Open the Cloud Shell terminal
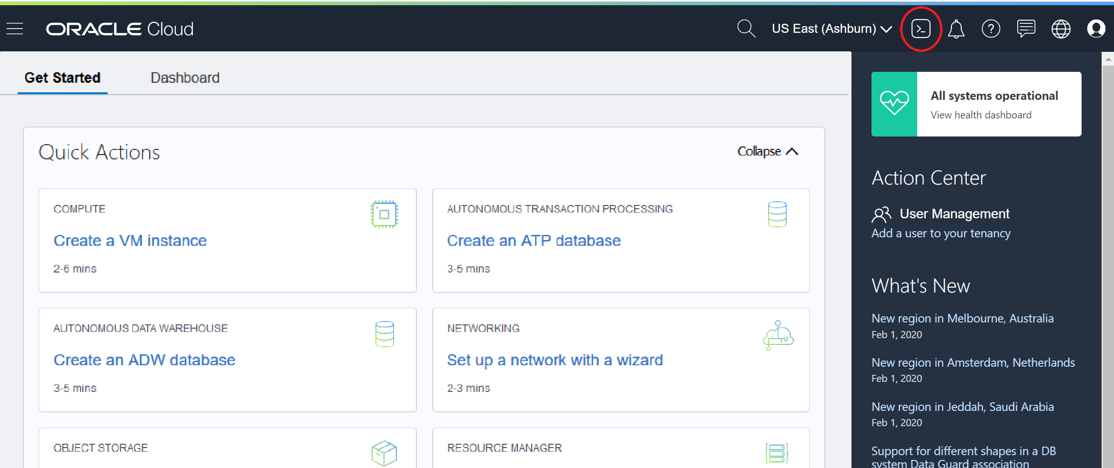Viewport: 1114px width, 468px height. click(x=921, y=29)
